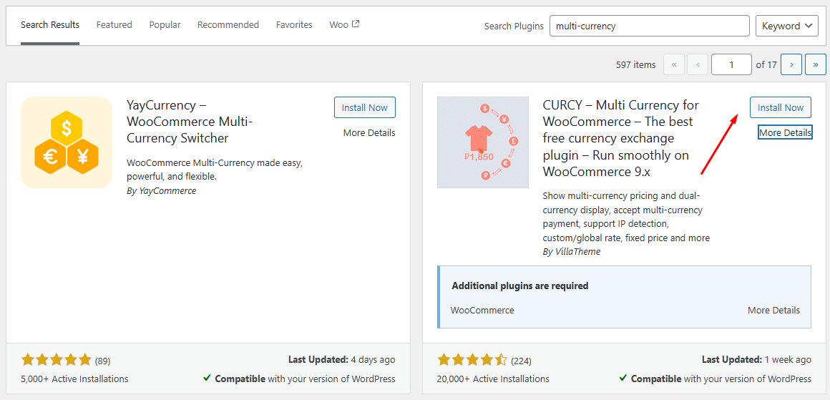Click the WooCommerce required plugin name
The image size is (830, 400).
pos(482,310)
